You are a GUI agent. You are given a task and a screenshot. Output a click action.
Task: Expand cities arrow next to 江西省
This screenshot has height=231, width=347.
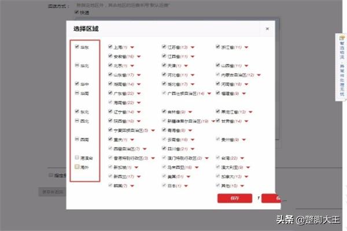(193, 57)
